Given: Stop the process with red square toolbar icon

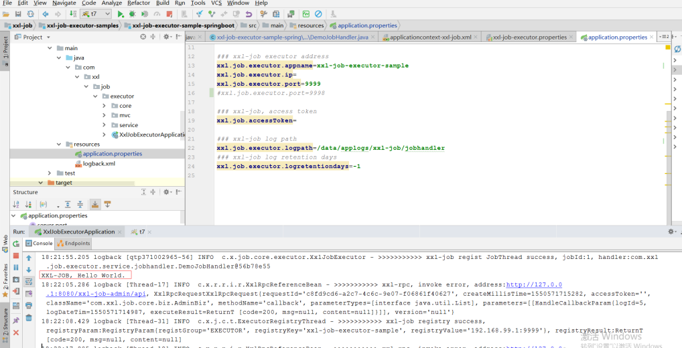Looking at the screenshot, I should click(168, 14).
